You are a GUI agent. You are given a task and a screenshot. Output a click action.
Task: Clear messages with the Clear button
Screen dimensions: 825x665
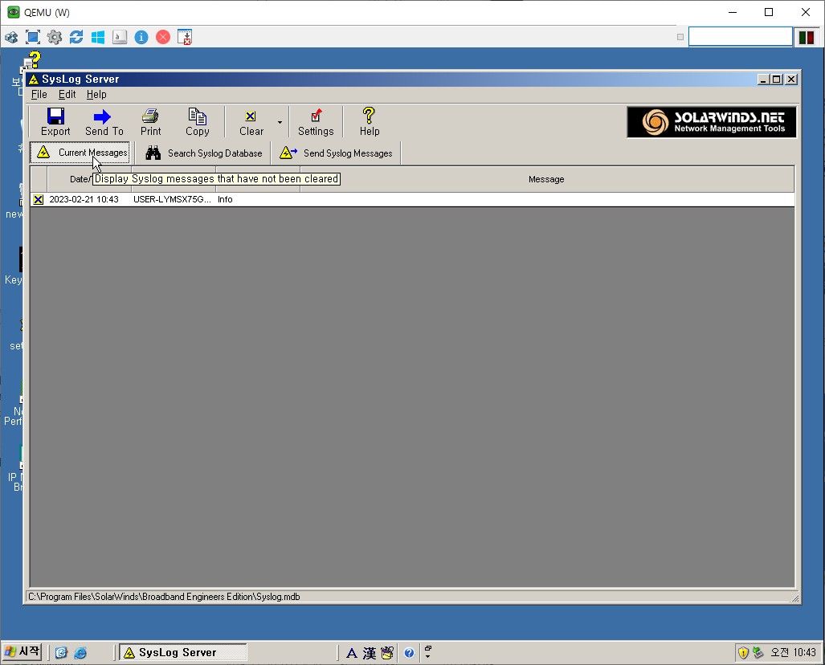coord(251,121)
